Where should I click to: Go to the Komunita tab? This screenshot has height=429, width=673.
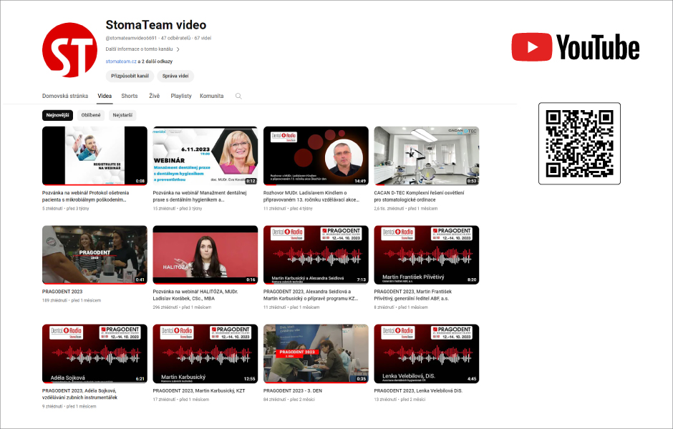[x=212, y=96]
